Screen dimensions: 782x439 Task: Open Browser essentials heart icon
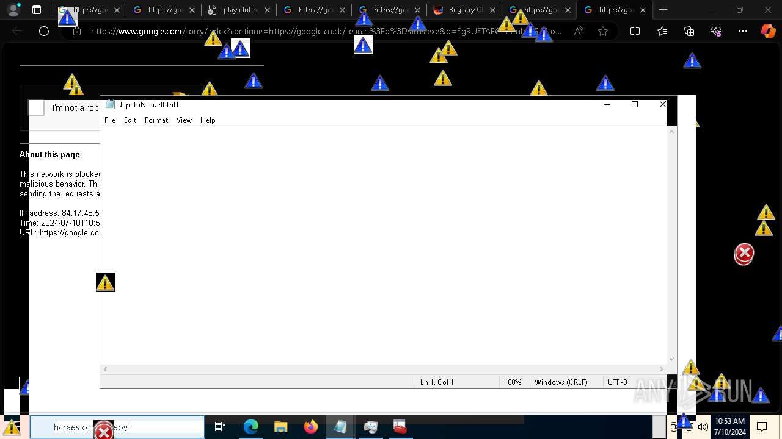pos(716,31)
